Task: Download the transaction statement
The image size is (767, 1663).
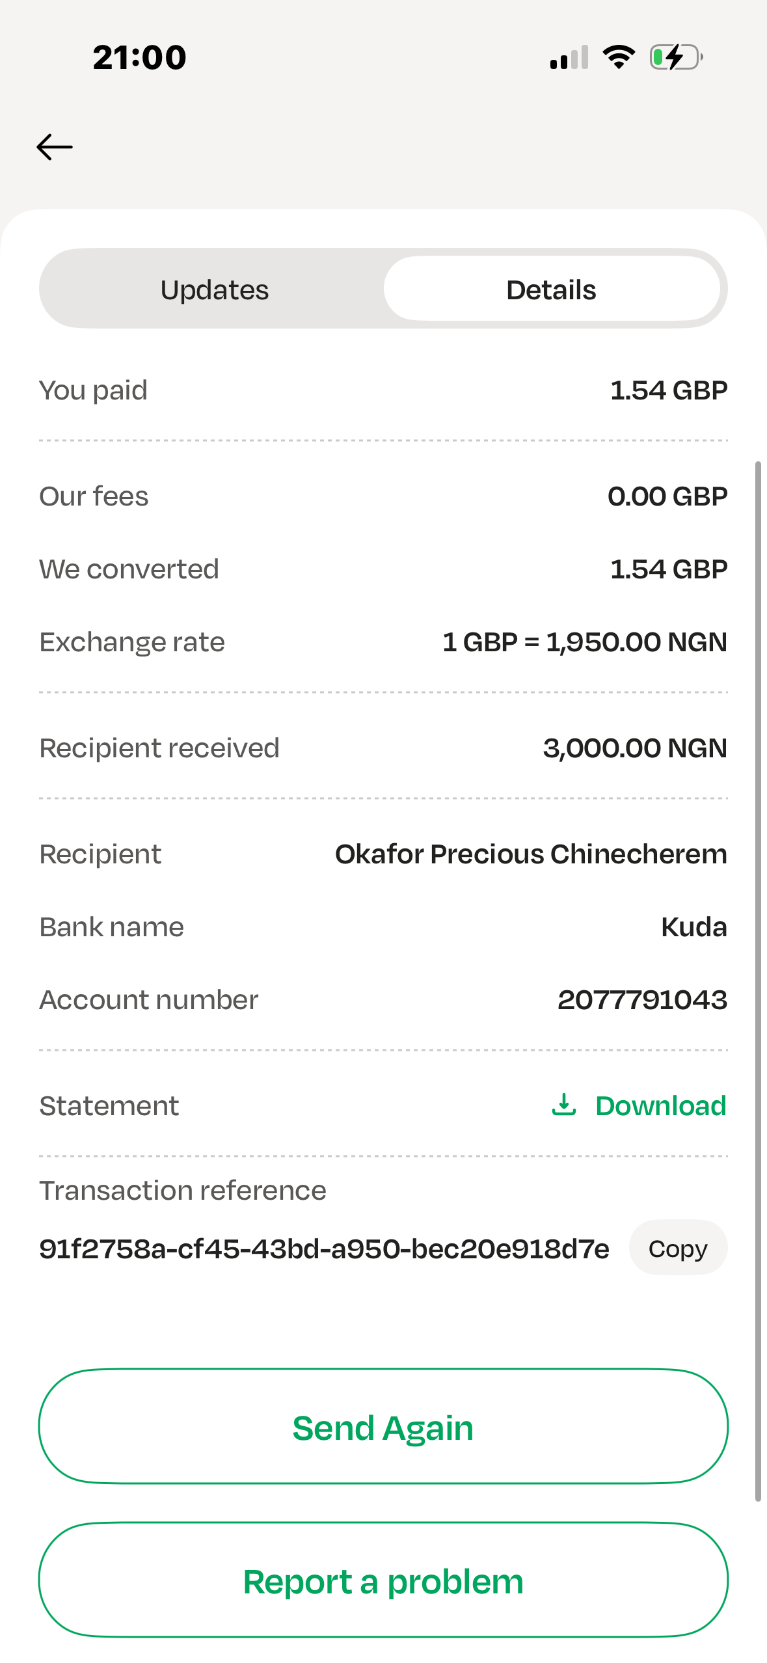Action: coord(660,1106)
